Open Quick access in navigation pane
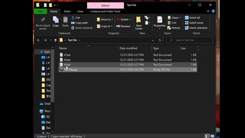The width and height of the screenshot is (245, 138). pos(45,52)
